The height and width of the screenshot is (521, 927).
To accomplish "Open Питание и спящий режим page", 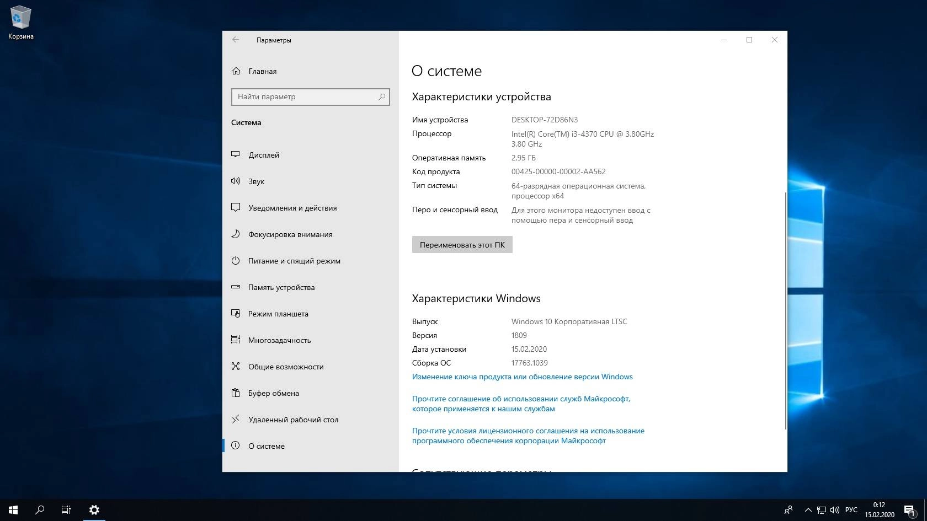I will click(311, 261).
